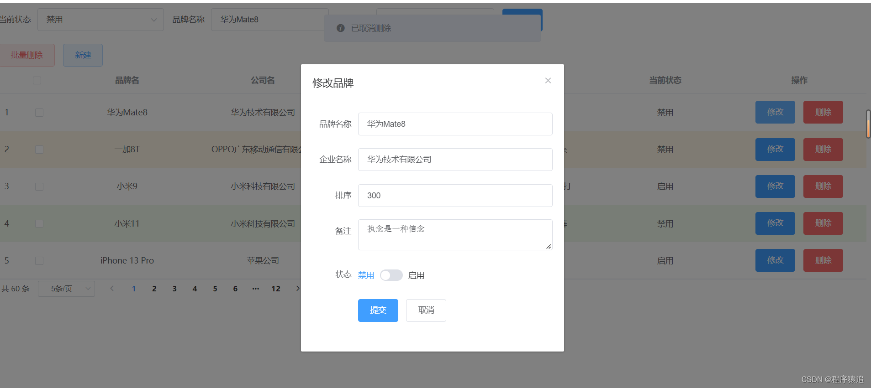Close the 修改品牌 dialog with X icon
The height and width of the screenshot is (388, 871).
pos(548,81)
